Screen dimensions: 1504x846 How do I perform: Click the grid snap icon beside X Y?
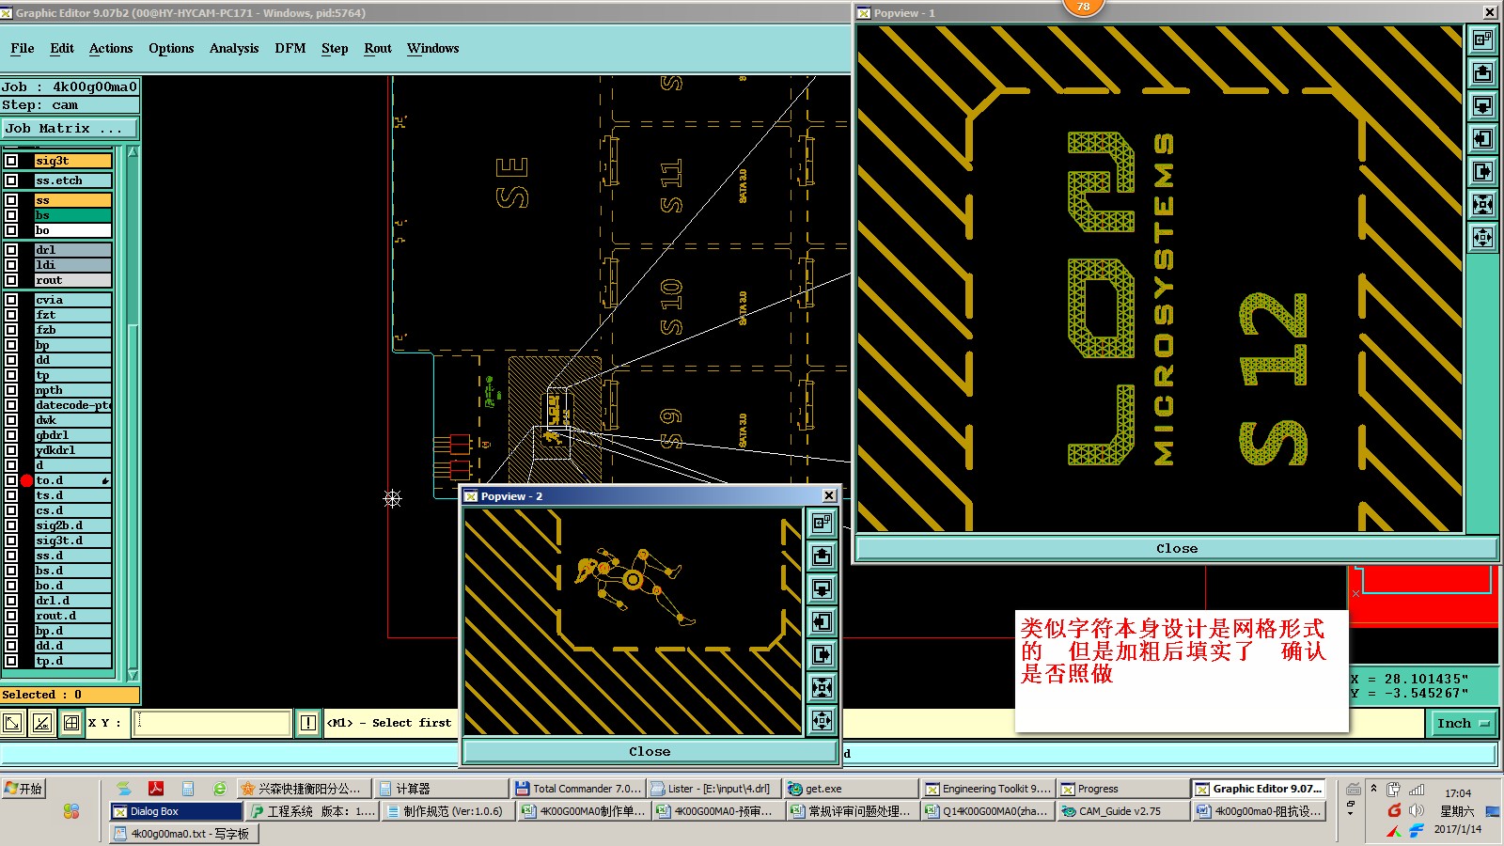[x=71, y=723]
